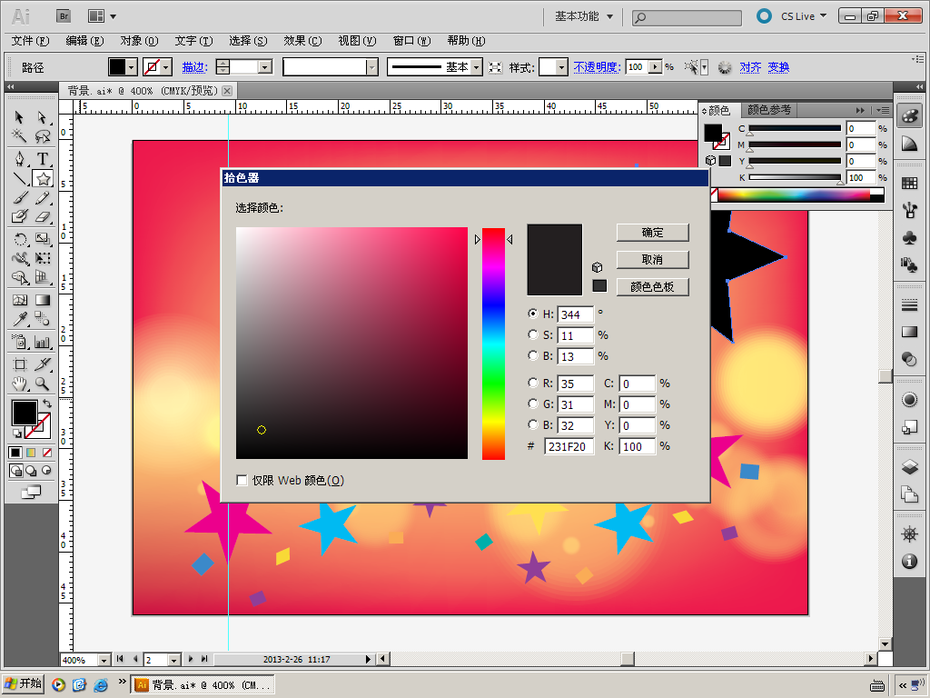Launch Adobe Bridge with Br icon

click(x=64, y=16)
